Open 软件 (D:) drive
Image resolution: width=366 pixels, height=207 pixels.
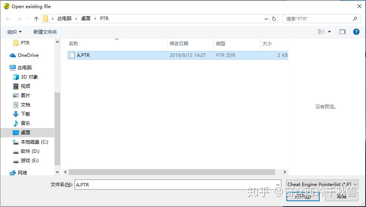tap(26, 151)
